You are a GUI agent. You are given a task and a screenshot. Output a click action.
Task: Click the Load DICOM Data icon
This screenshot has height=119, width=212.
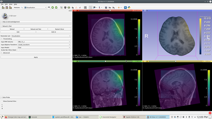click(x=7, y=8)
